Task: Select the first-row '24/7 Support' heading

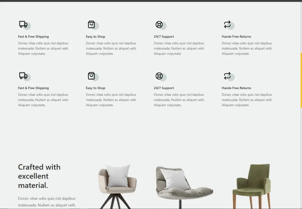Action: (x=164, y=37)
